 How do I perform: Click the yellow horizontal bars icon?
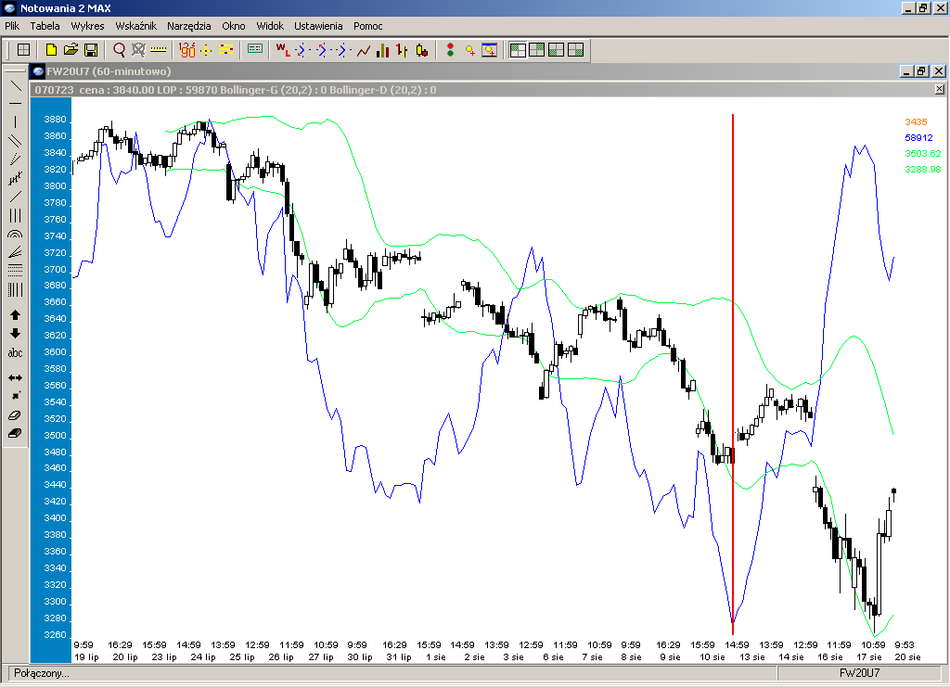[226, 50]
